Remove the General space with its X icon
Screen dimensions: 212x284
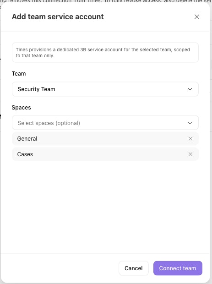click(x=190, y=139)
